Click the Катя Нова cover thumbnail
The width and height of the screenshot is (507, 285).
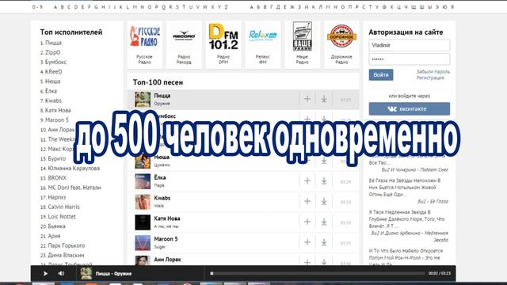(143, 222)
